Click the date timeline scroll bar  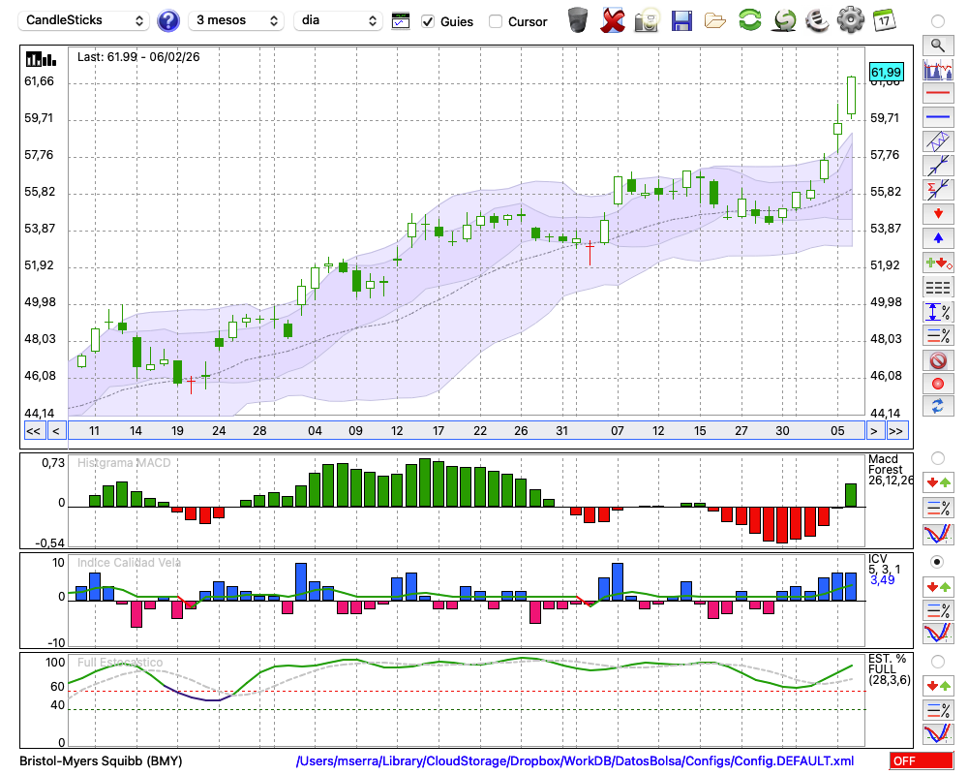pos(467,431)
